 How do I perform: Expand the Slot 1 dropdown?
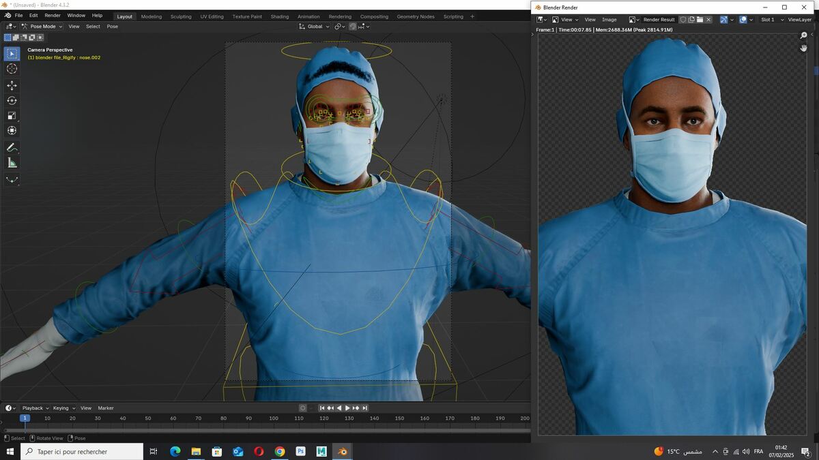coord(771,20)
